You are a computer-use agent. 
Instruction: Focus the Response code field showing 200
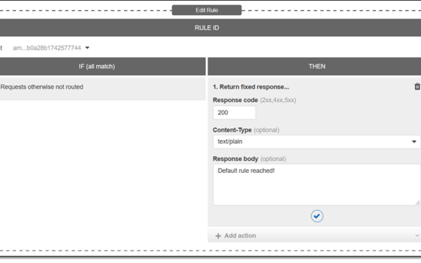click(x=234, y=112)
